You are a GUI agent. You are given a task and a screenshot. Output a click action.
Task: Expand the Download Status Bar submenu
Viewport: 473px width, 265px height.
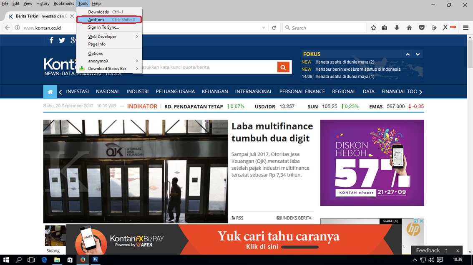(109, 69)
